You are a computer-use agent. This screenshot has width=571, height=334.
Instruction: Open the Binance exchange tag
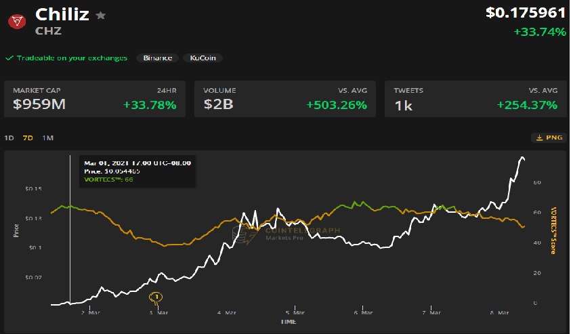[x=157, y=58]
